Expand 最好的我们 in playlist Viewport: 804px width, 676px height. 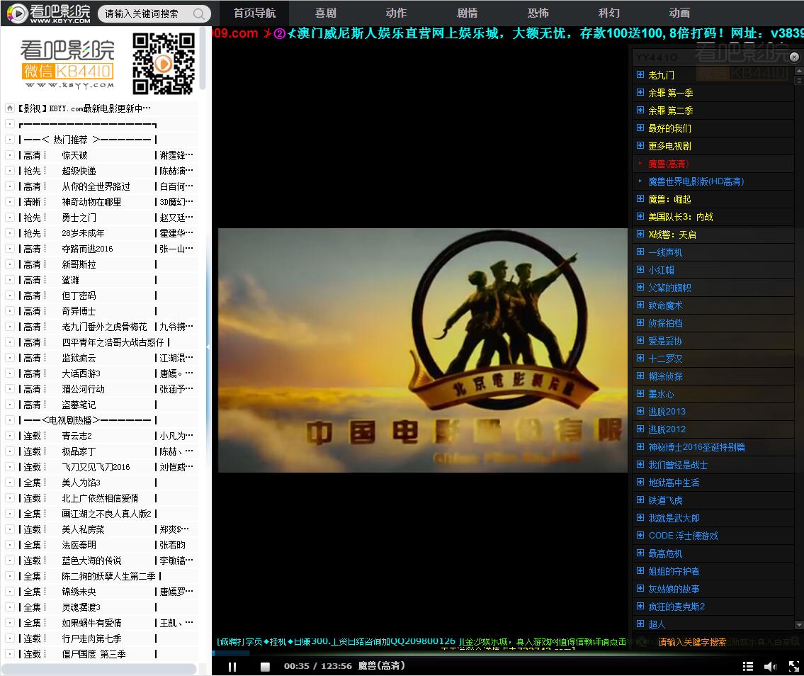point(640,128)
